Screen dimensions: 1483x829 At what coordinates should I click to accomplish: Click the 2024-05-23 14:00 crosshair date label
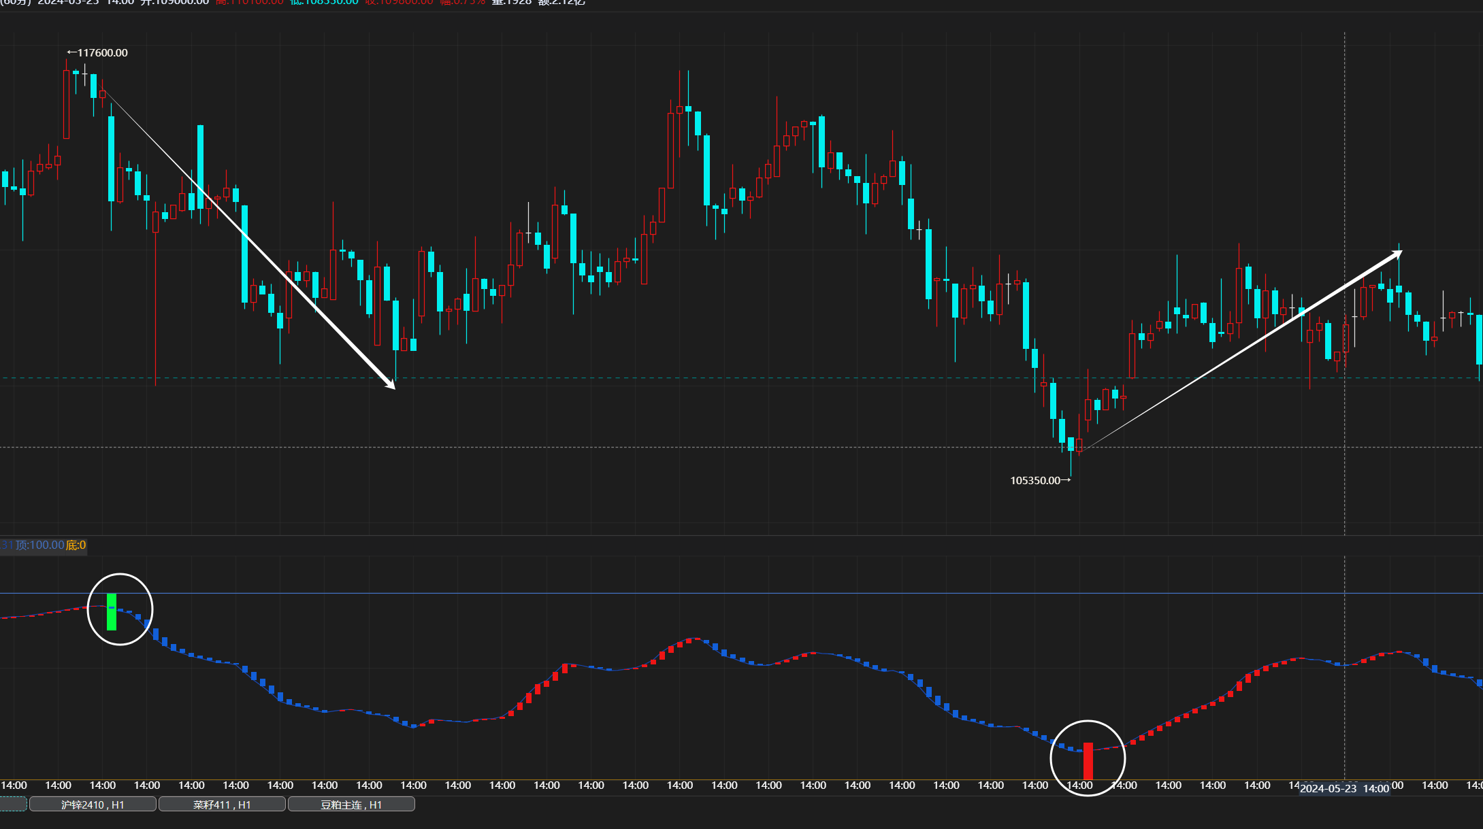[x=1344, y=788]
